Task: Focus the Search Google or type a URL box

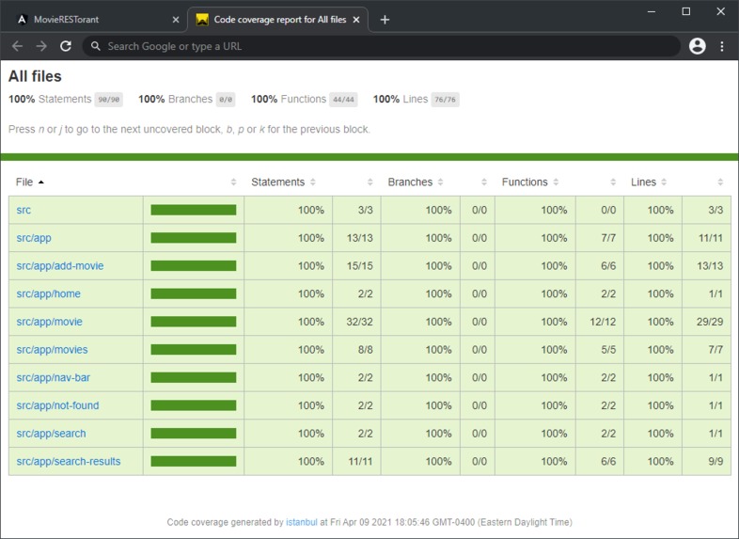Action: point(382,46)
